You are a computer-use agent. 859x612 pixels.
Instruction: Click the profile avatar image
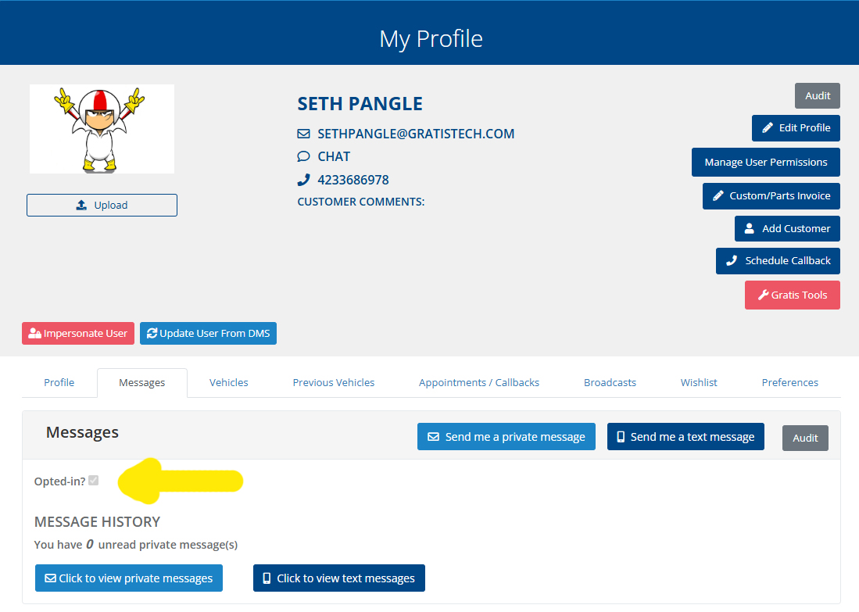102,129
